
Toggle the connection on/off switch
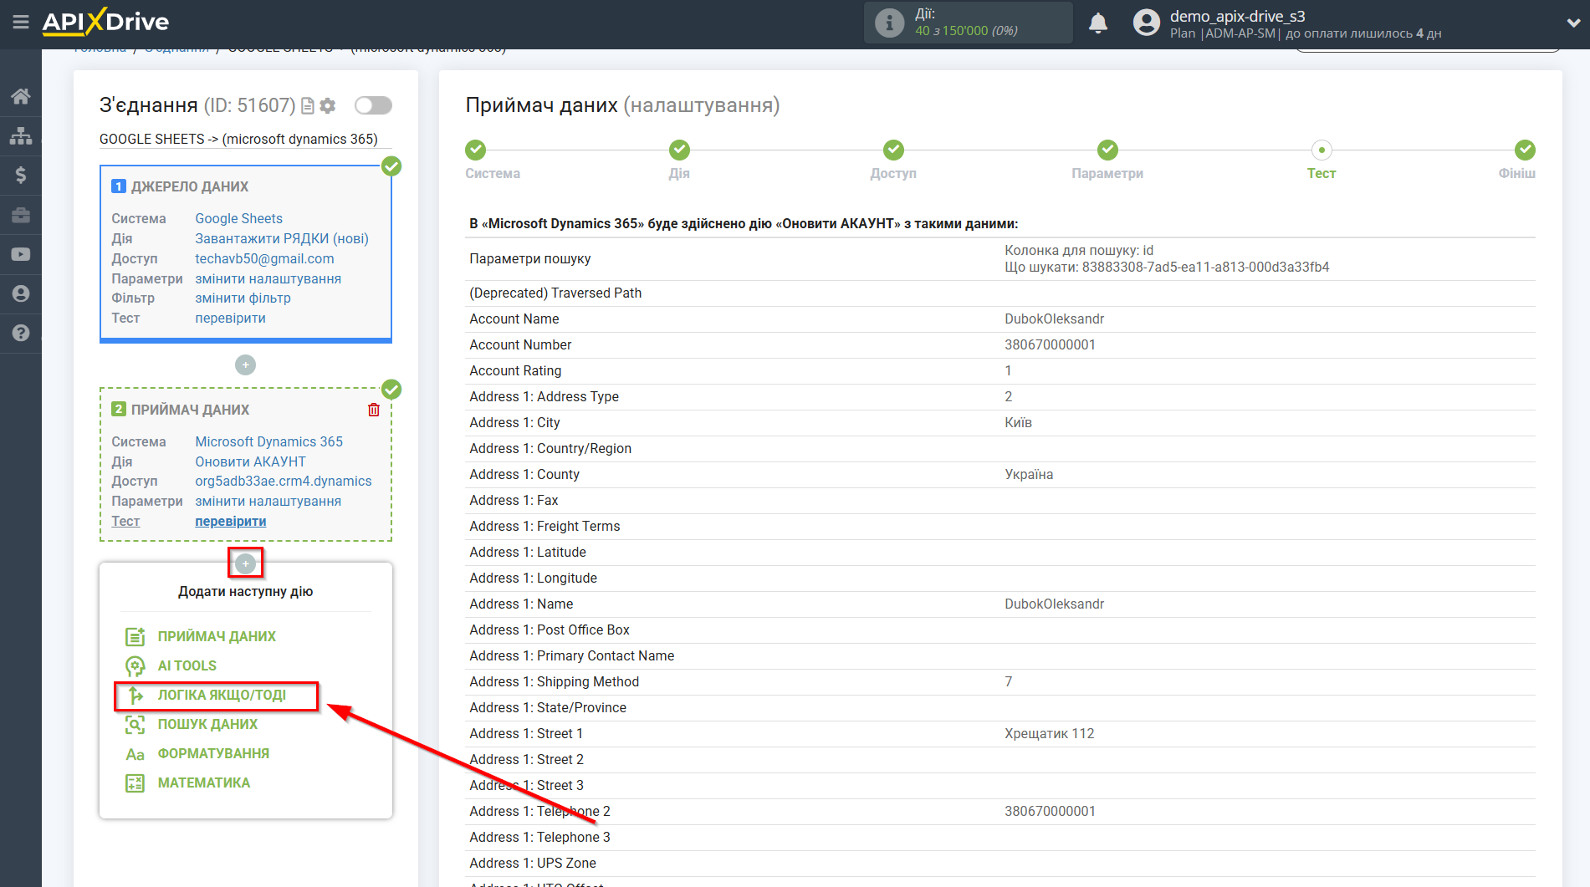[373, 105]
